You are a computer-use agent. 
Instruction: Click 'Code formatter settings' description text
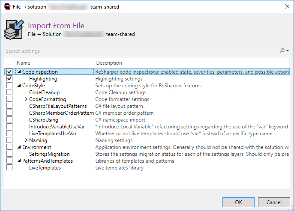(x=122, y=99)
